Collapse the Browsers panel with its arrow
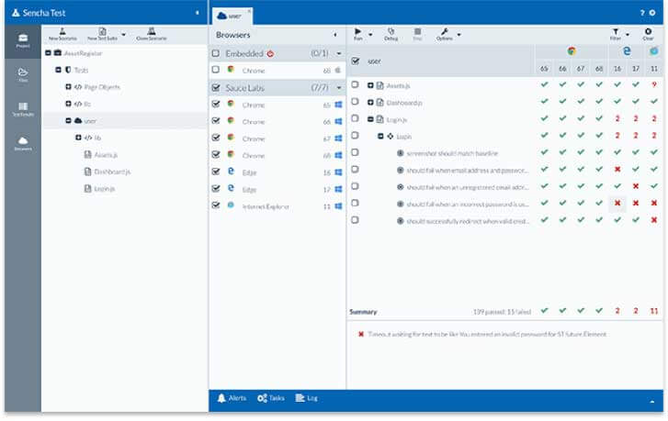Screen dimensions: 668x421 tap(335, 35)
